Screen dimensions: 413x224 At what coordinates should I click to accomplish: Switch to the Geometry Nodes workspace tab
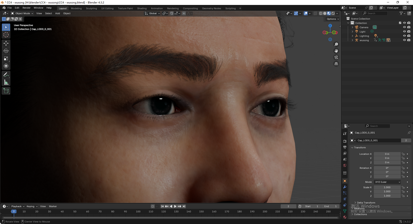(211, 8)
